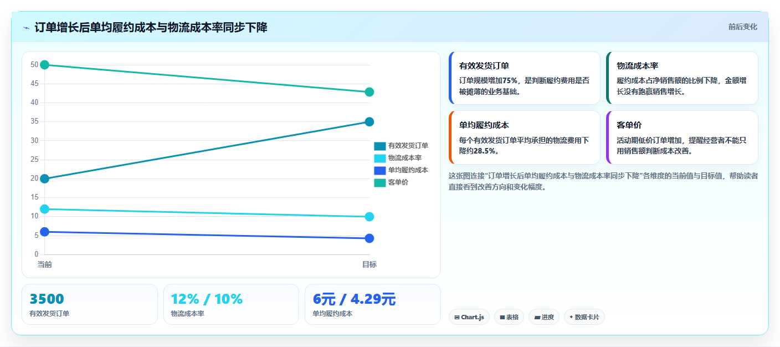The width and height of the screenshot is (780, 347).
Task: Open the 物流成本率 insight card
Action: [682, 78]
